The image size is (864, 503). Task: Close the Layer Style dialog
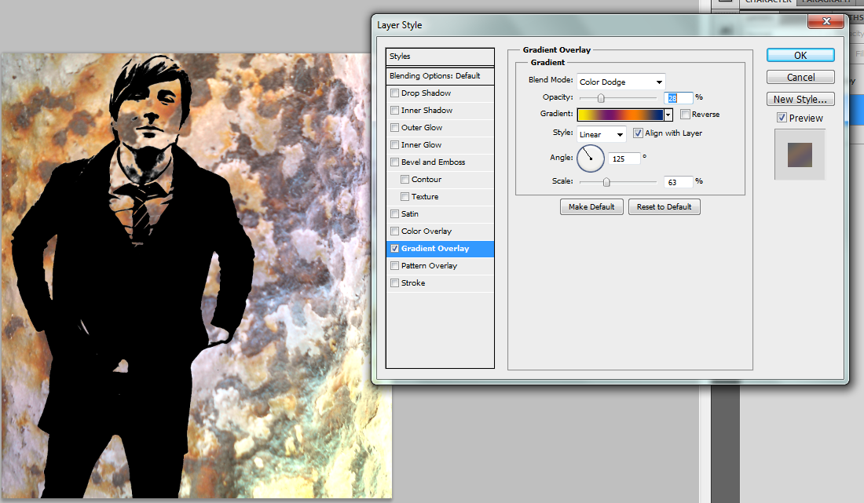(x=826, y=21)
